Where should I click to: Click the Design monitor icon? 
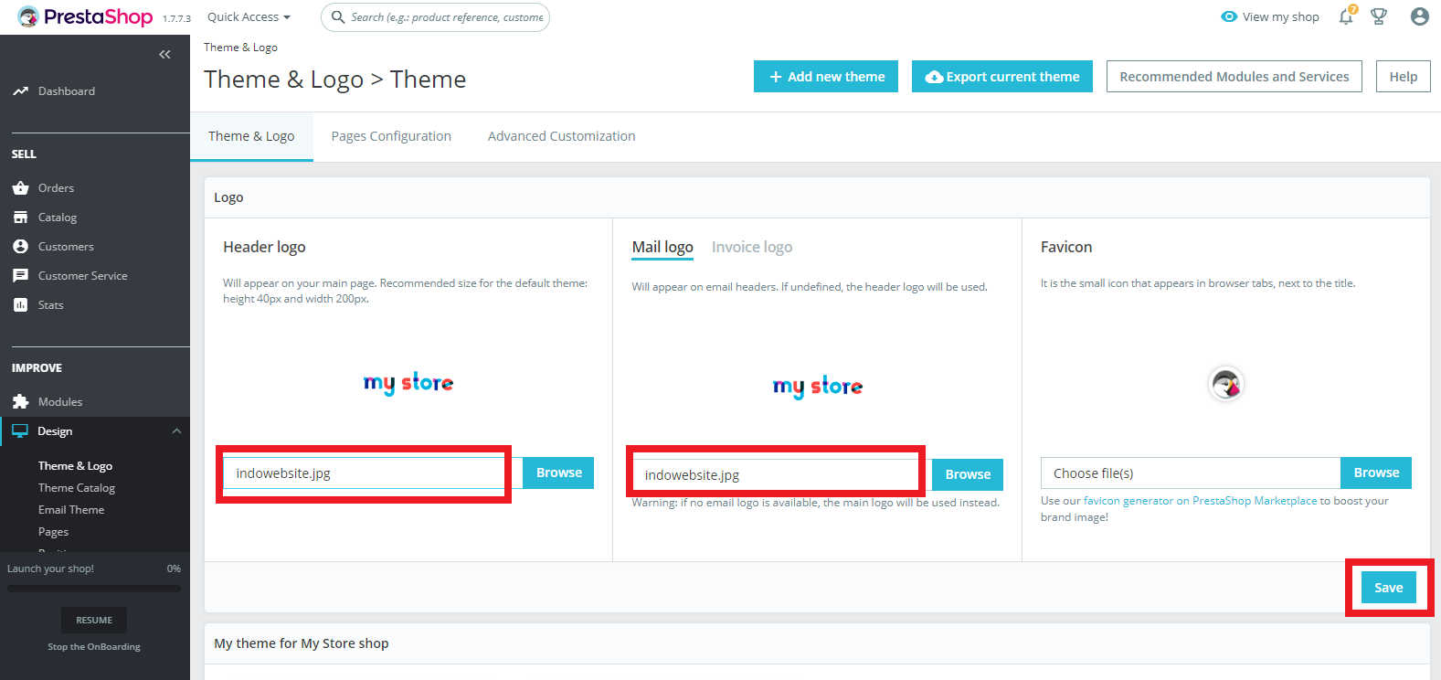tap(20, 431)
